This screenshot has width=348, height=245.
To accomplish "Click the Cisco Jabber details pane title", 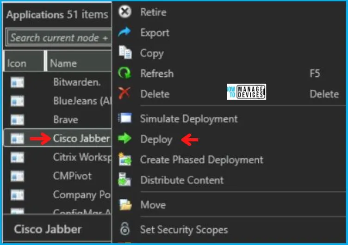I will (48, 229).
